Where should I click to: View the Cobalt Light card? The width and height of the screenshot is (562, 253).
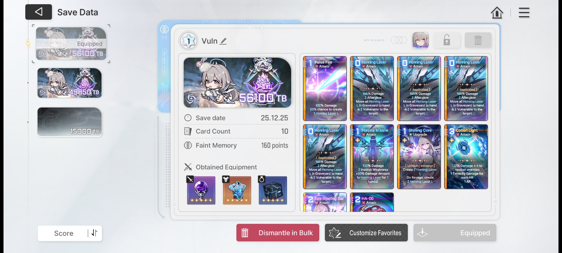(x=466, y=157)
